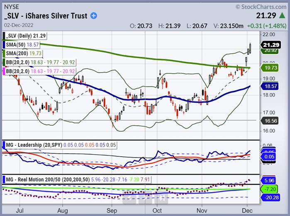Viewport: 290px width, 216px height.
Task: Select the _SLV - iShares Silver Trust title
Action: (x=46, y=16)
